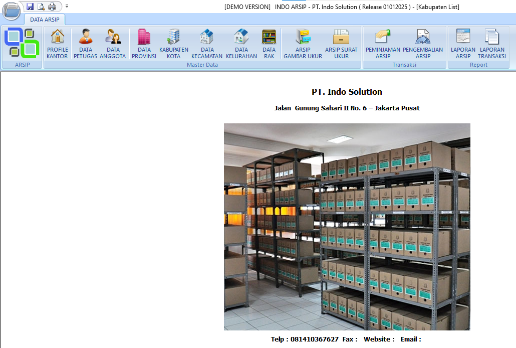This screenshot has height=348, width=516.
Task: Expand the quick access toolbar customize arrow
Action: [x=67, y=7]
